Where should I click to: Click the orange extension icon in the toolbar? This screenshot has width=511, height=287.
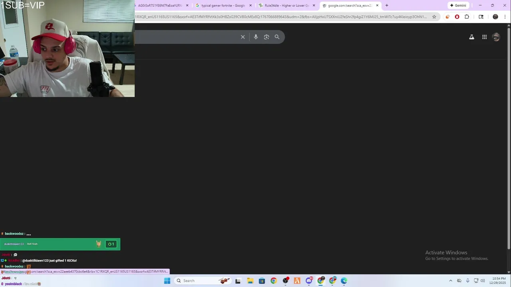tap(448, 17)
